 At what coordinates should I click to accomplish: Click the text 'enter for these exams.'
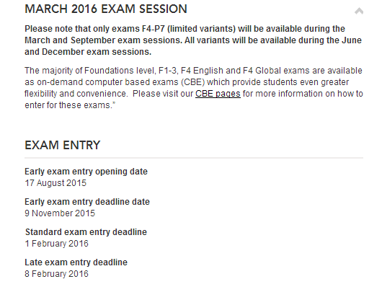[68, 105]
